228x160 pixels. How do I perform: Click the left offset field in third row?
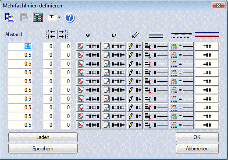(x=48, y=64)
